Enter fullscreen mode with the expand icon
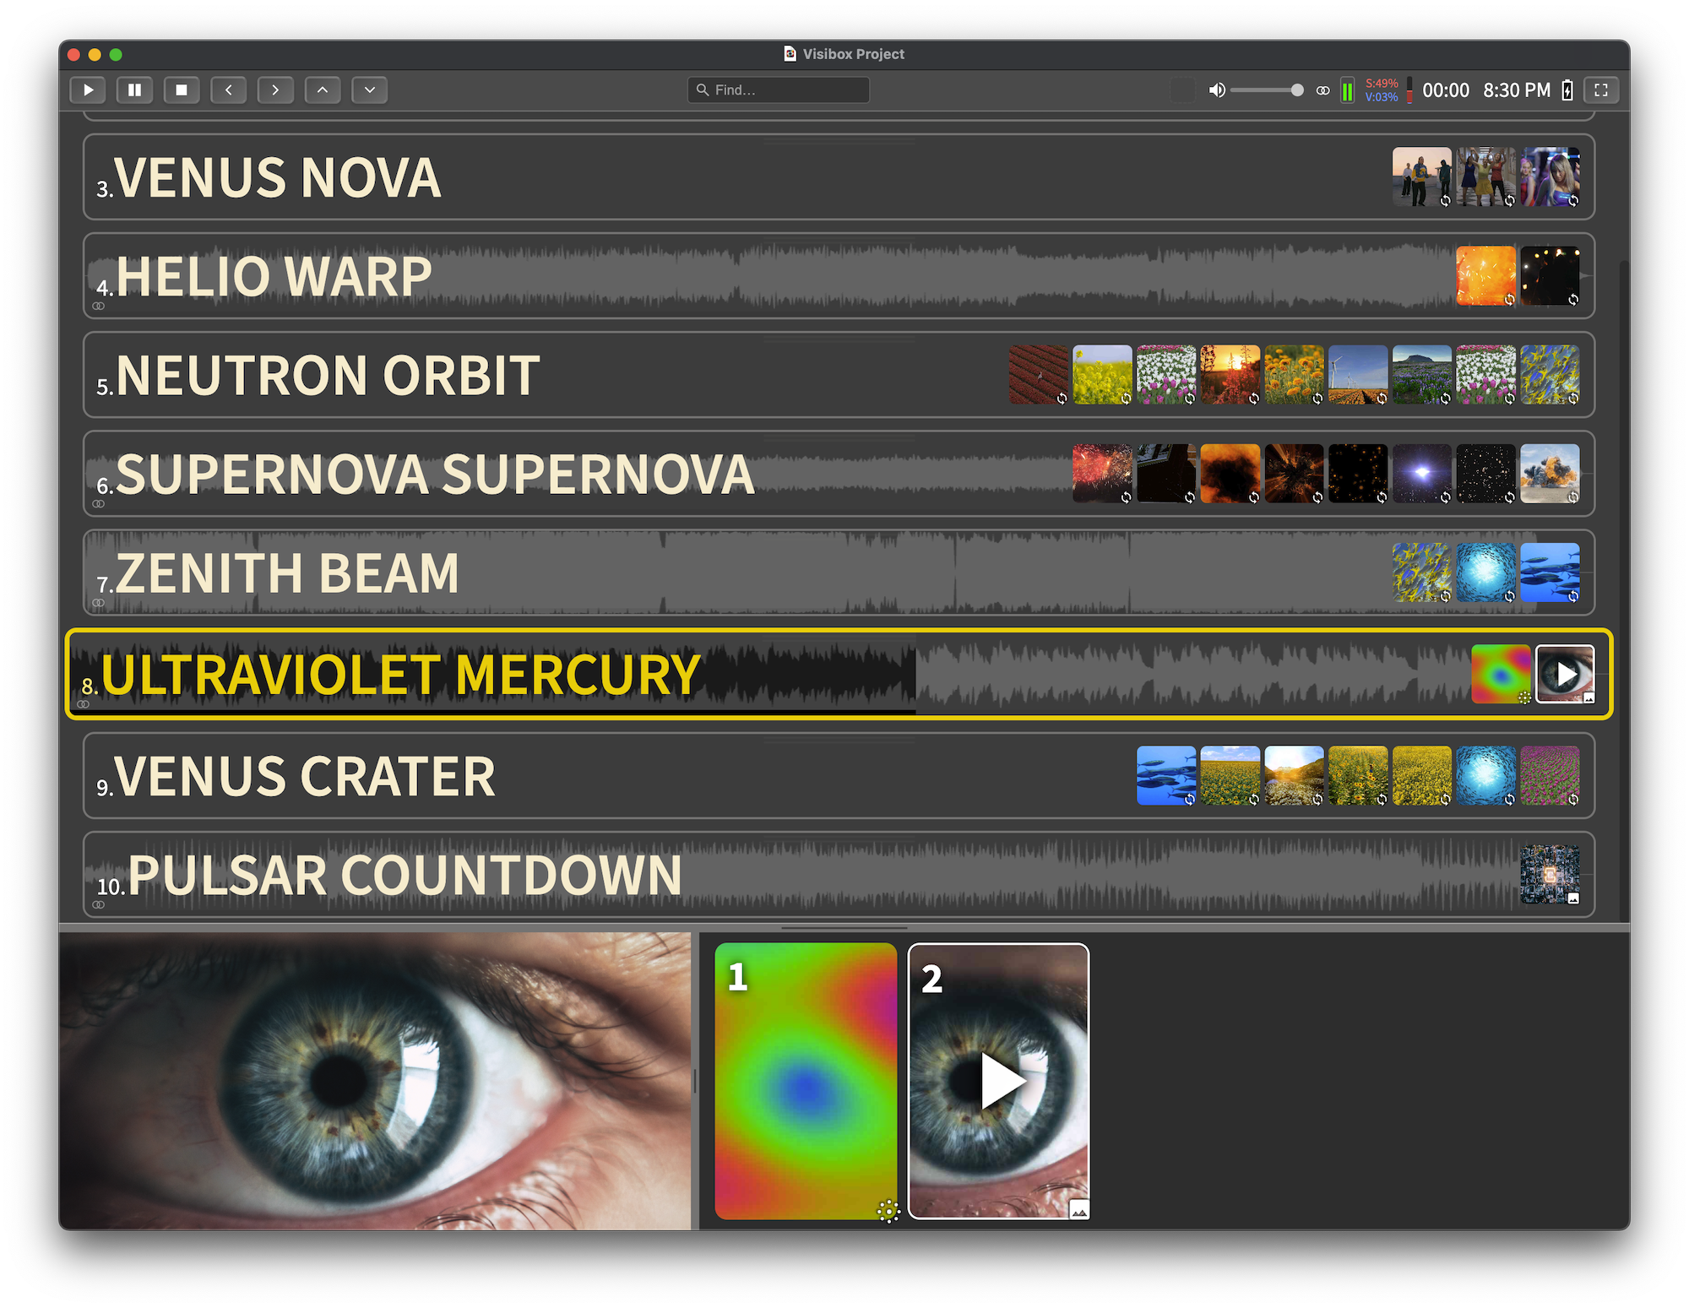1689x1308 pixels. click(x=1600, y=90)
